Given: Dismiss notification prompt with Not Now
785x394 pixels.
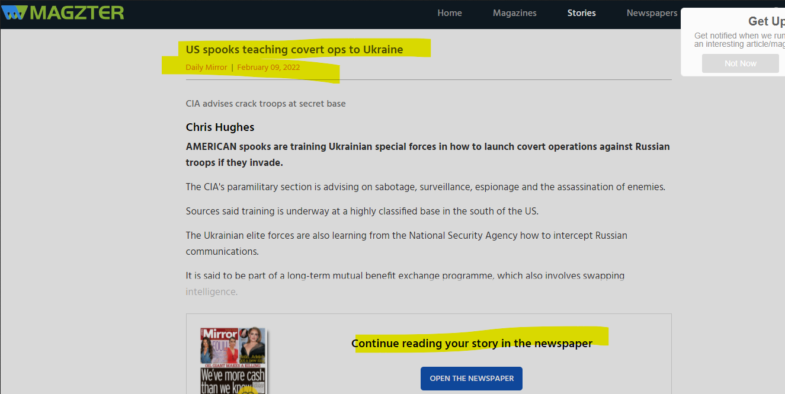Looking at the screenshot, I should [x=740, y=63].
